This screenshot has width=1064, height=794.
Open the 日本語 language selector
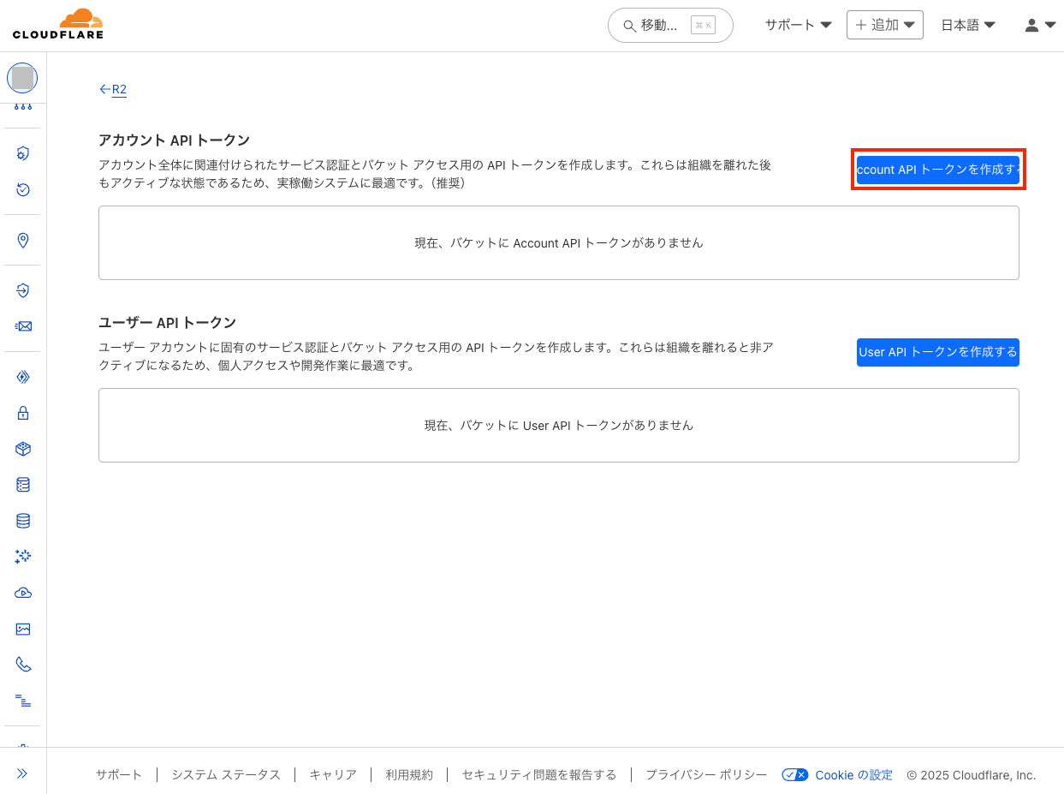pyautogui.click(x=966, y=25)
